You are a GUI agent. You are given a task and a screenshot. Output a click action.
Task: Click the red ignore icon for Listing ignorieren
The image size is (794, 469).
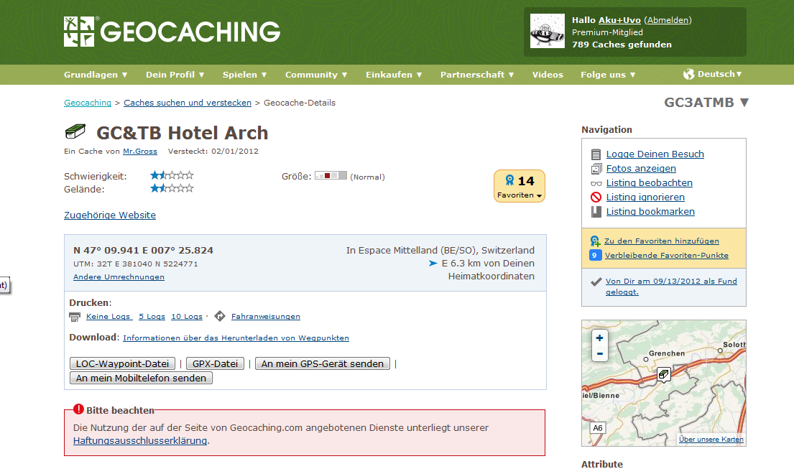596,198
